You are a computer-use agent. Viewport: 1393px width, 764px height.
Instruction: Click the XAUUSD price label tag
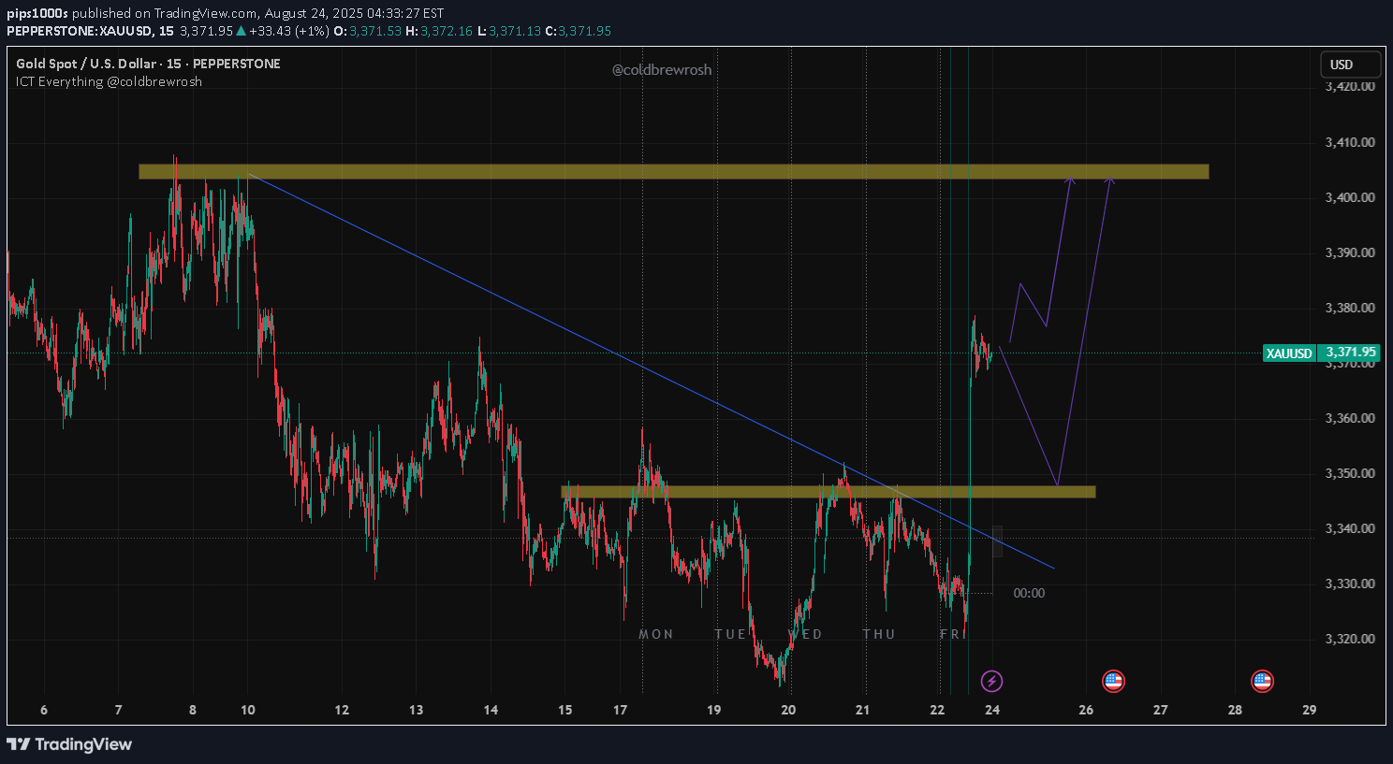point(1289,353)
